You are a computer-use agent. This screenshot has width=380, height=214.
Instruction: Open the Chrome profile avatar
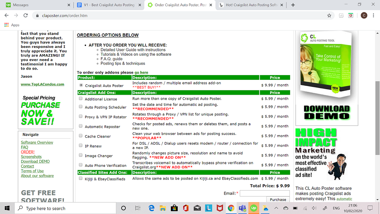click(364, 16)
